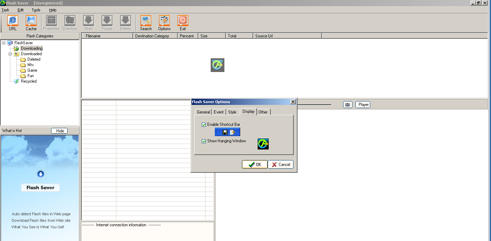Viewport: 491px width, 241px height.
Task: Click the Flash Saver banner button
Action: [x=40, y=188]
